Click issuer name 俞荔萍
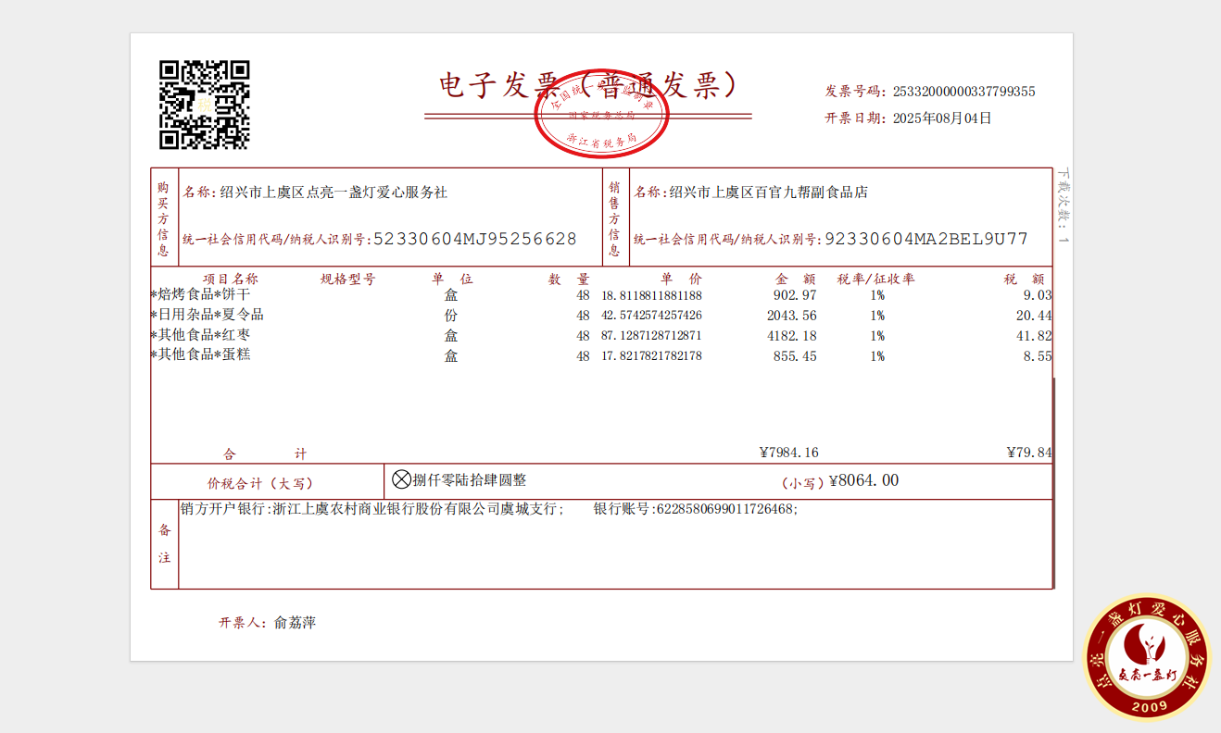Screen dimensions: 1221x733 [296, 623]
